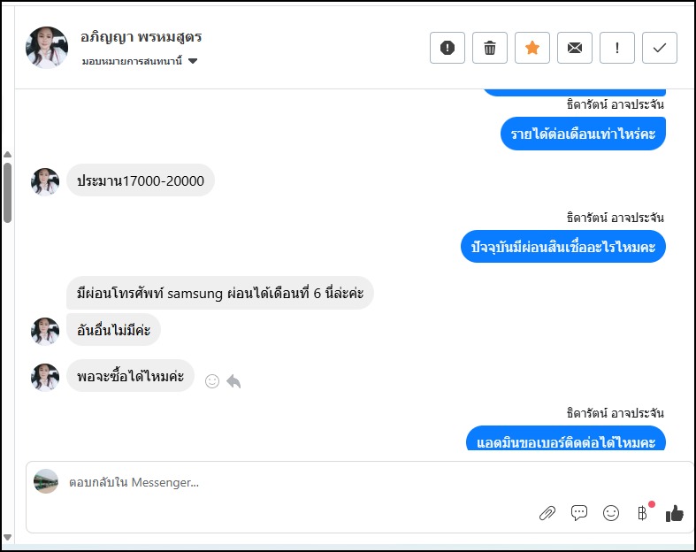The image size is (696, 552).
Task: Open the มอบหมายการสนทนานี้ assignment dropdown
Action: coord(139,61)
